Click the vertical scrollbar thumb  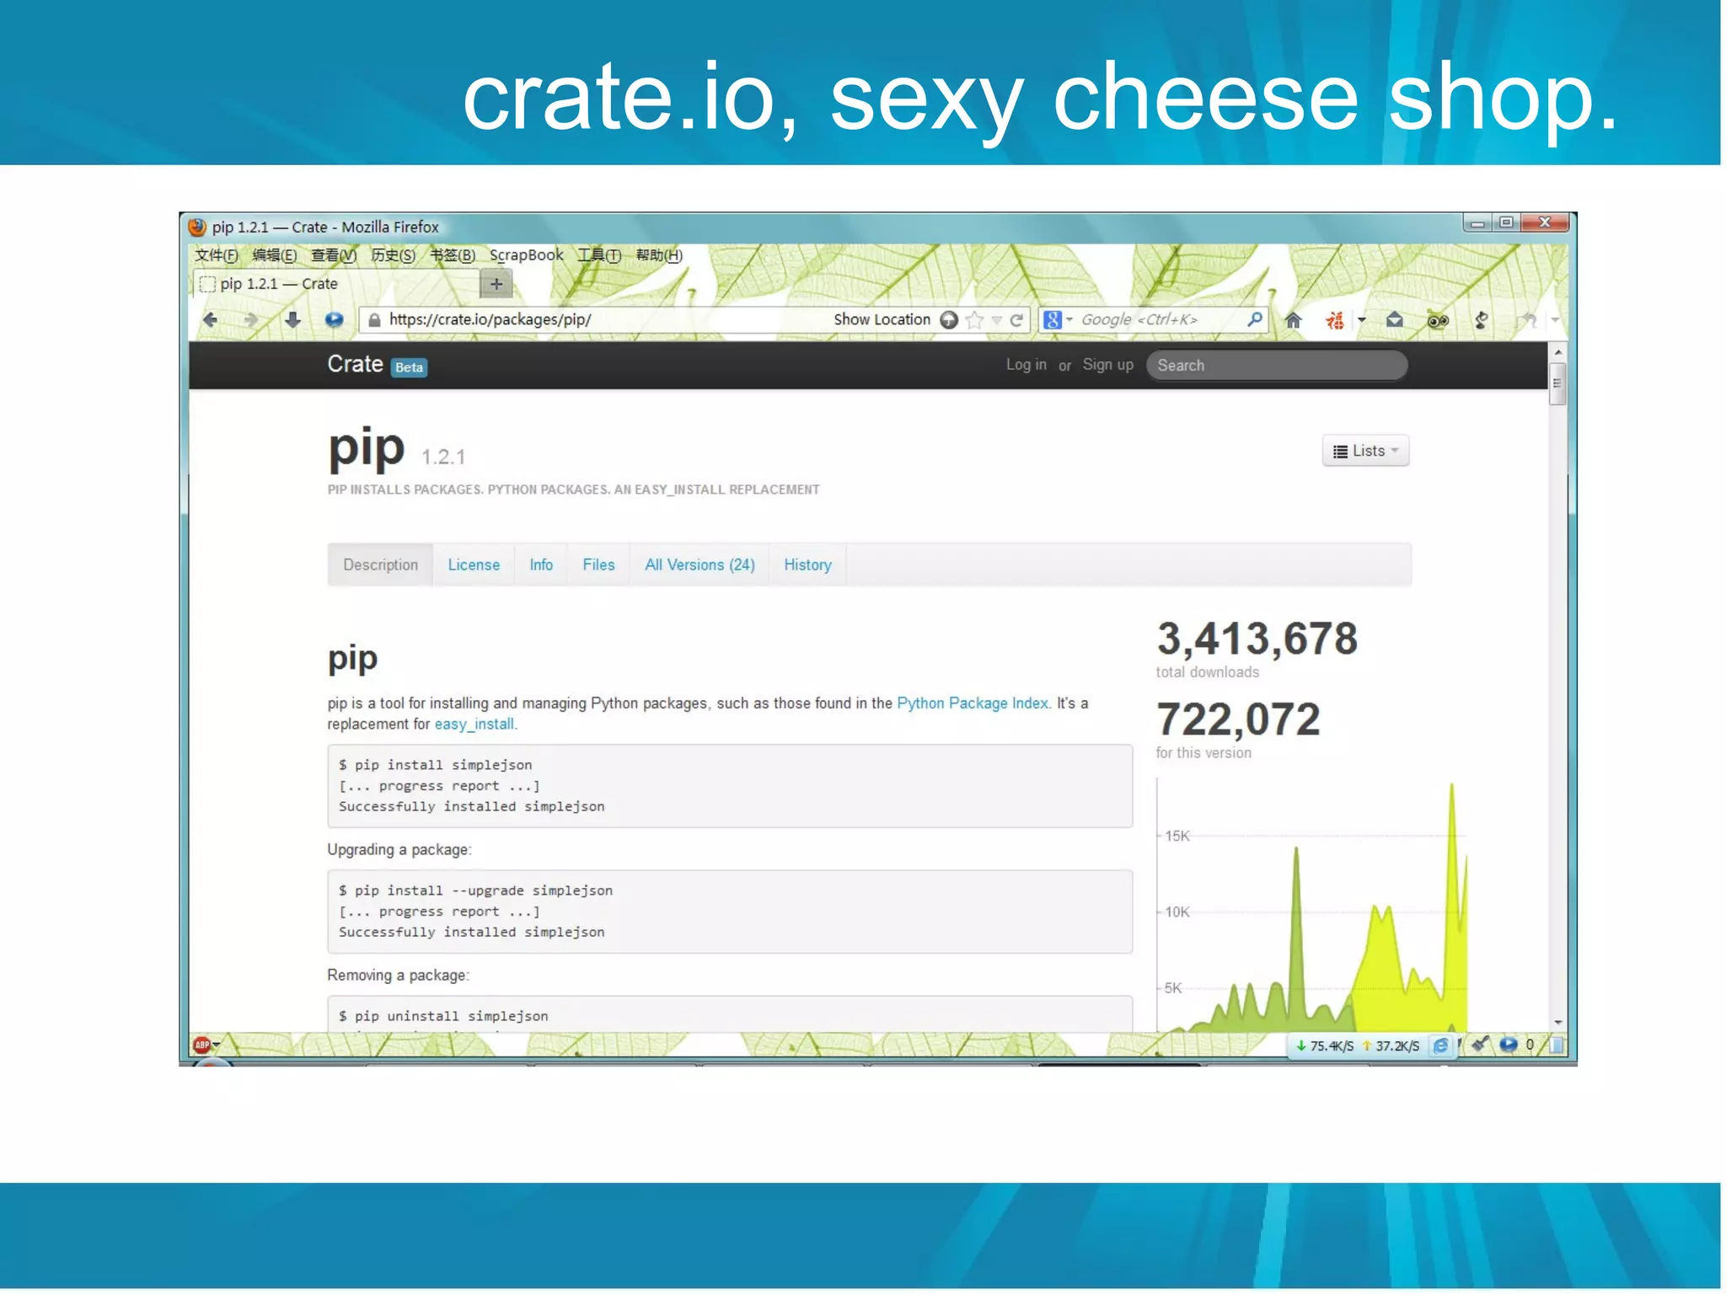1557,383
